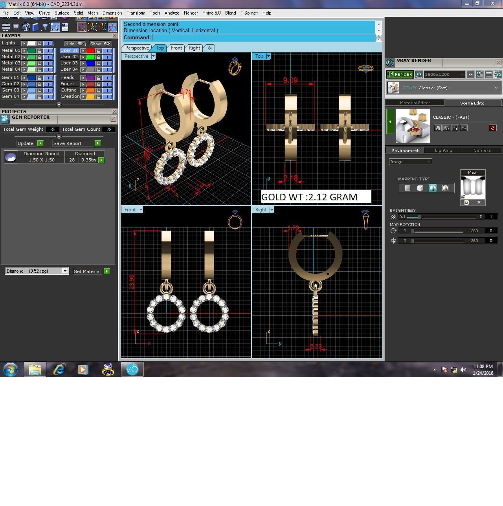Image resolution: width=503 pixels, height=506 pixels.
Task: Click the Brightness slider handle
Action: pos(420,217)
